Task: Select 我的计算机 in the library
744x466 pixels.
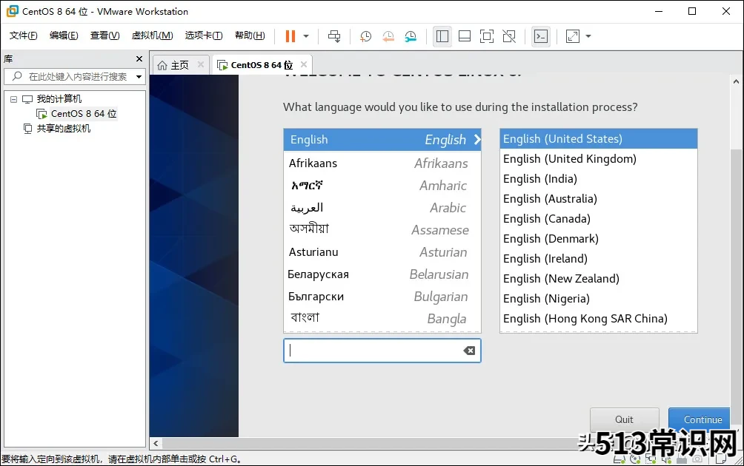Action: 59,99
